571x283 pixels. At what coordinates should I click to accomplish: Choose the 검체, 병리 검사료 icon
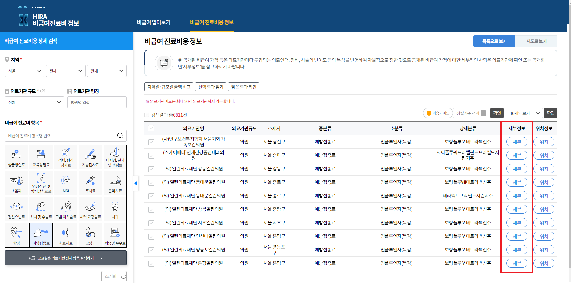point(66,158)
